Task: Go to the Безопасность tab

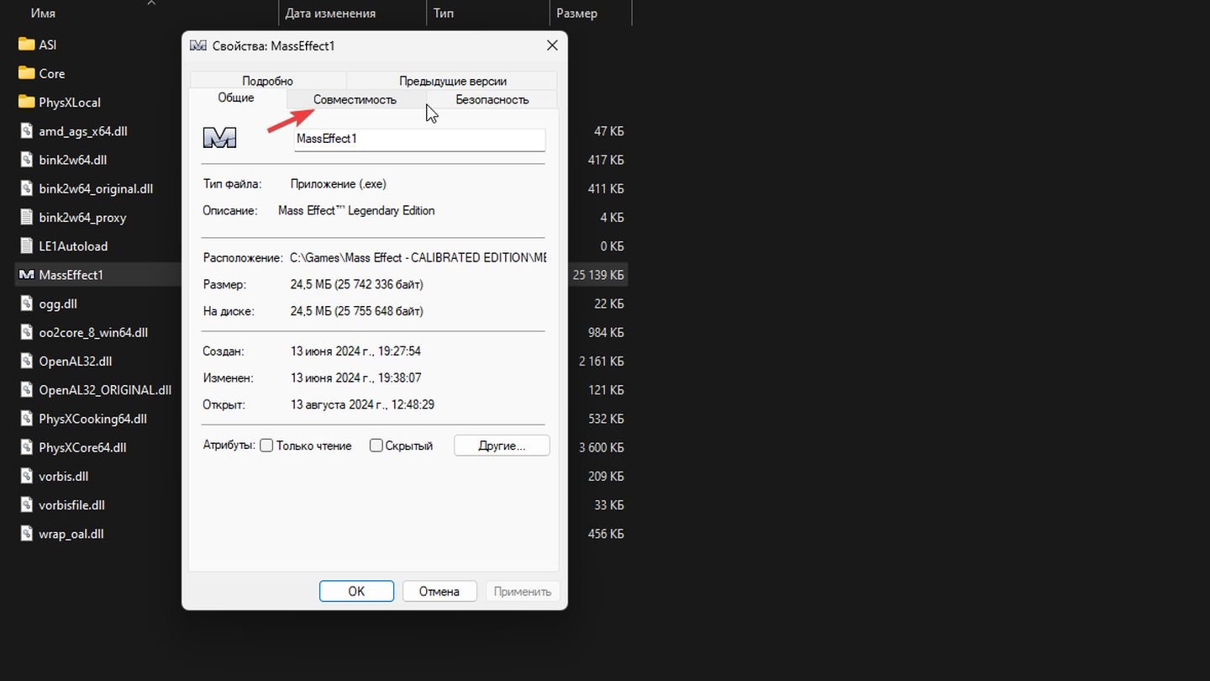Action: pyautogui.click(x=492, y=99)
